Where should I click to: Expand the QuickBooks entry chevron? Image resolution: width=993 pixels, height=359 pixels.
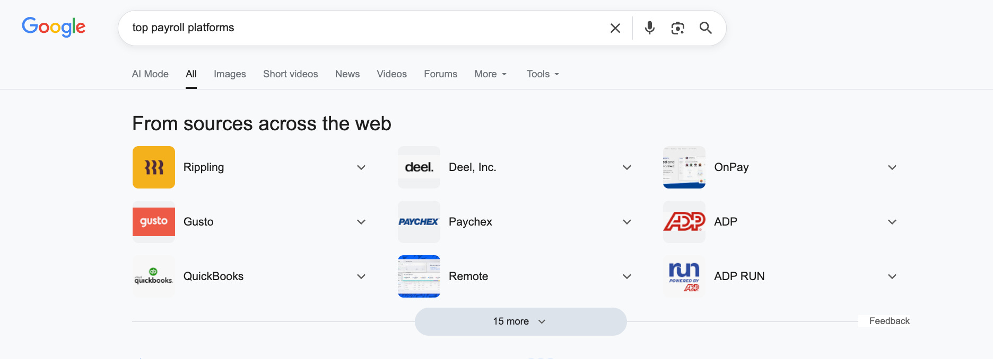coord(361,276)
